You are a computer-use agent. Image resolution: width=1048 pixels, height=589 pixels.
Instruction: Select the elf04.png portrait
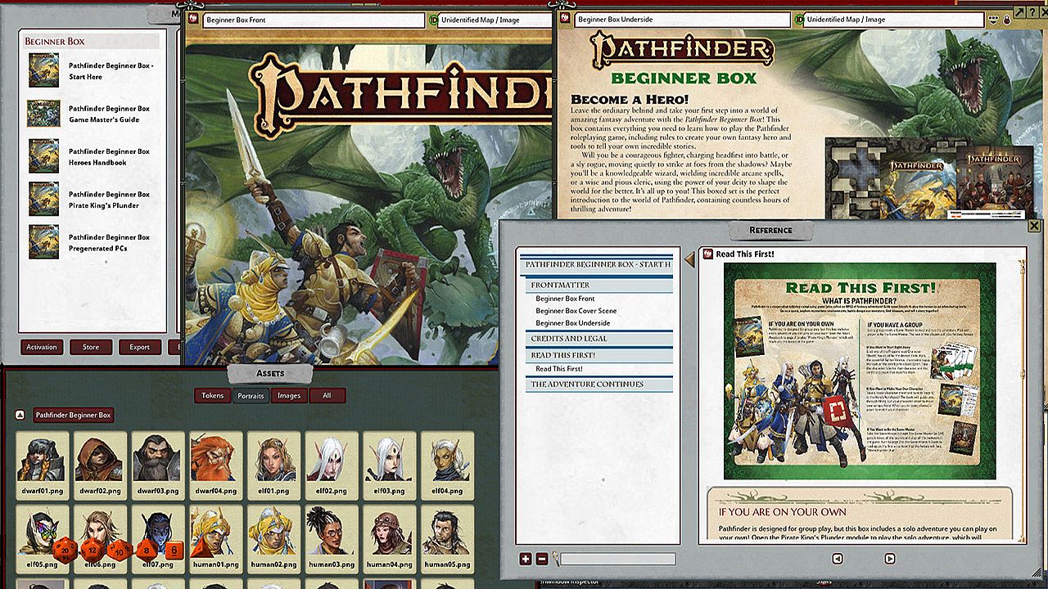coord(448,464)
